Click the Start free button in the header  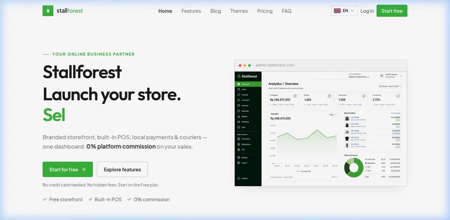[392, 11]
